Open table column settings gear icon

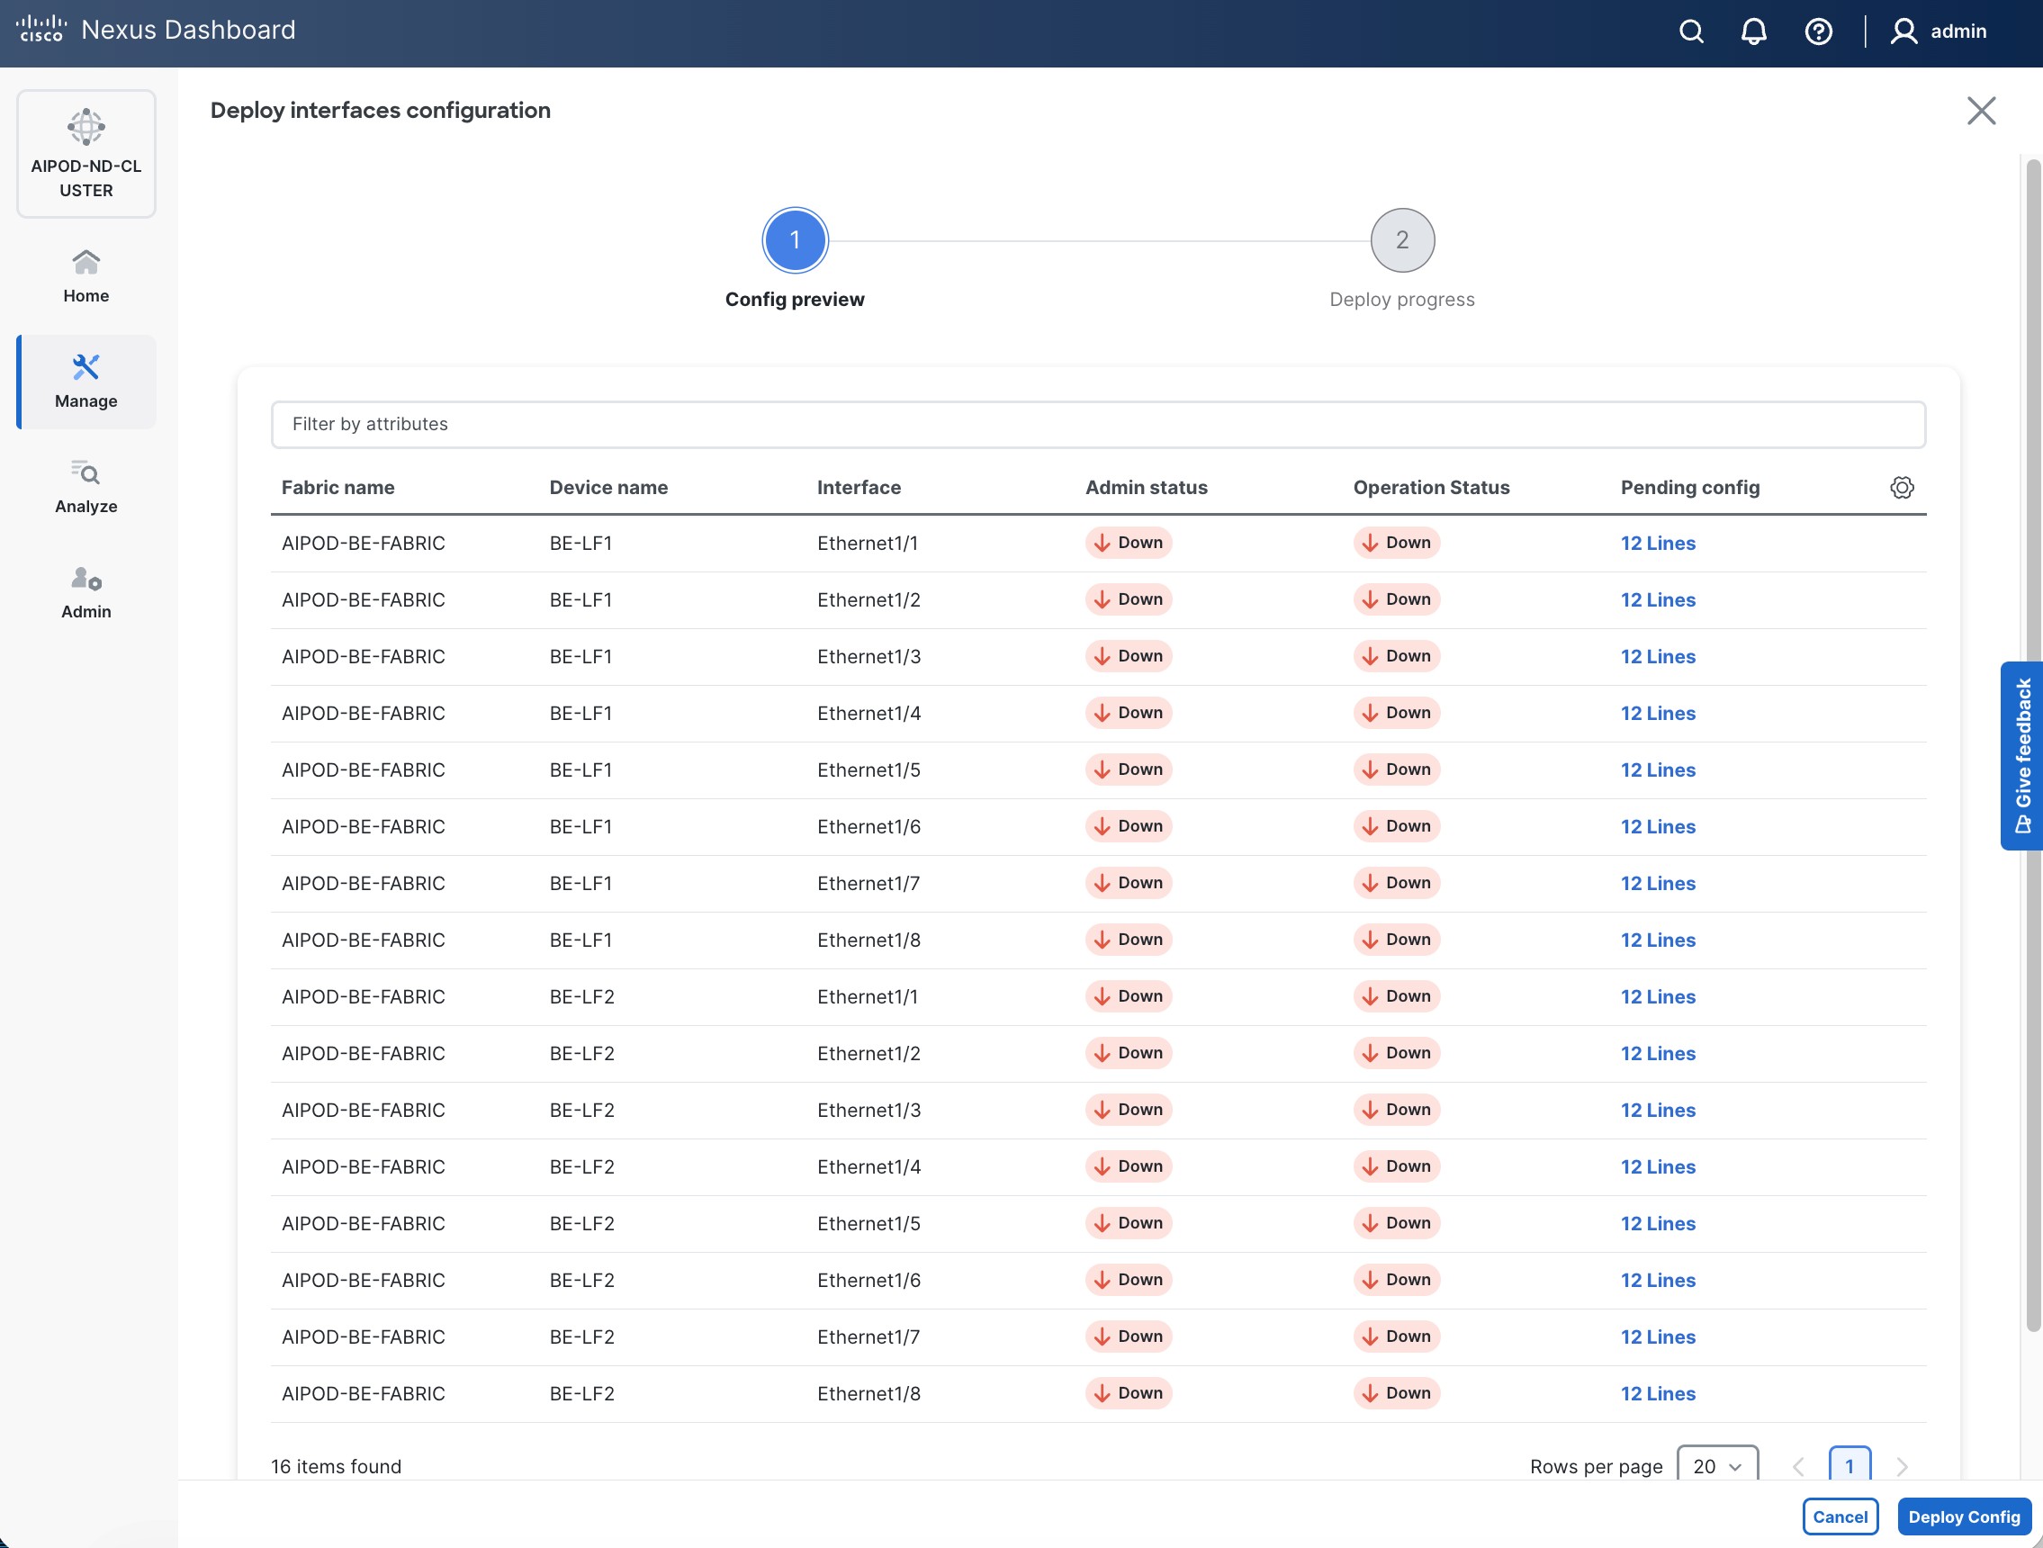point(1901,487)
